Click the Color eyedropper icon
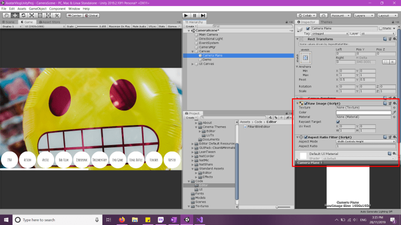Screen dimensions: 401x225 click(x=395, y=112)
